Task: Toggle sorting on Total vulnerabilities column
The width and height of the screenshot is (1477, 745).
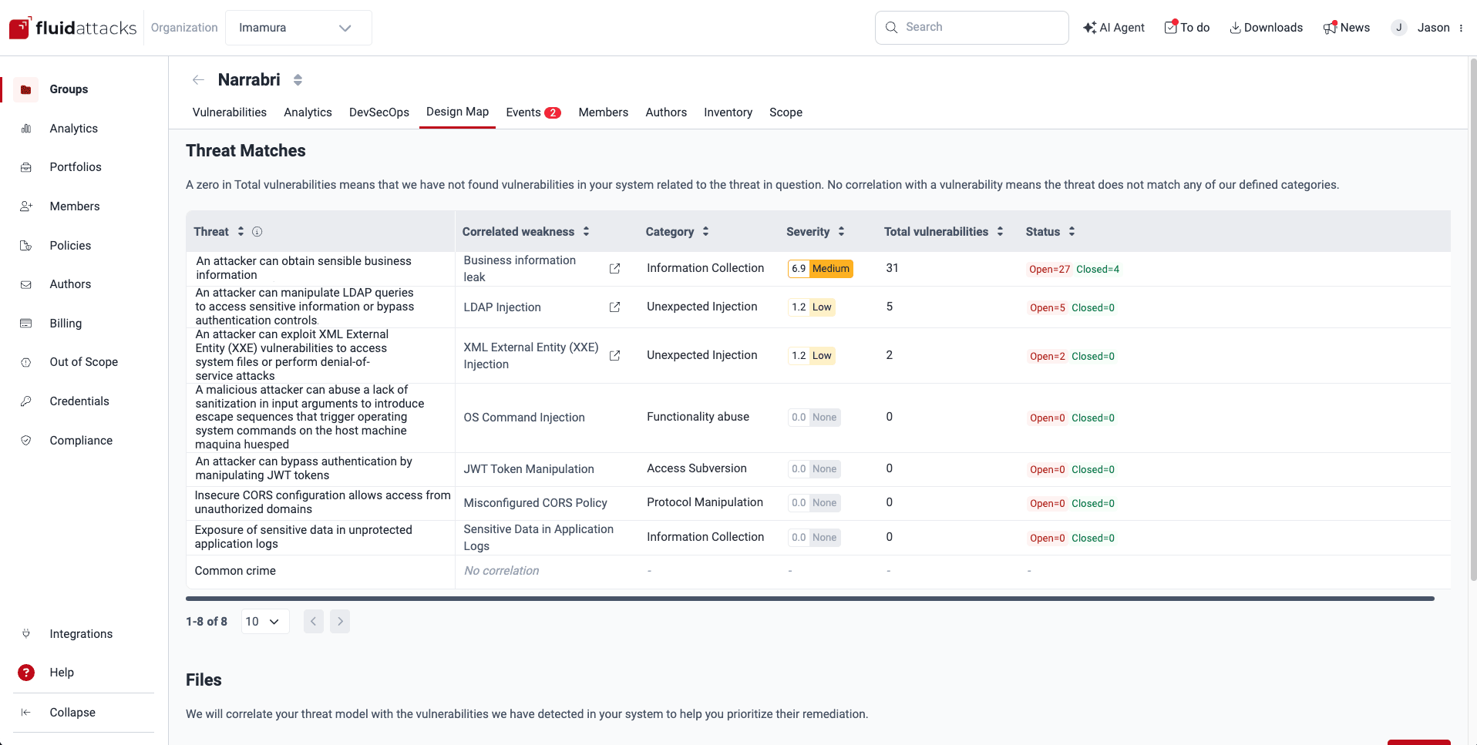Action: pyautogui.click(x=1000, y=231)
